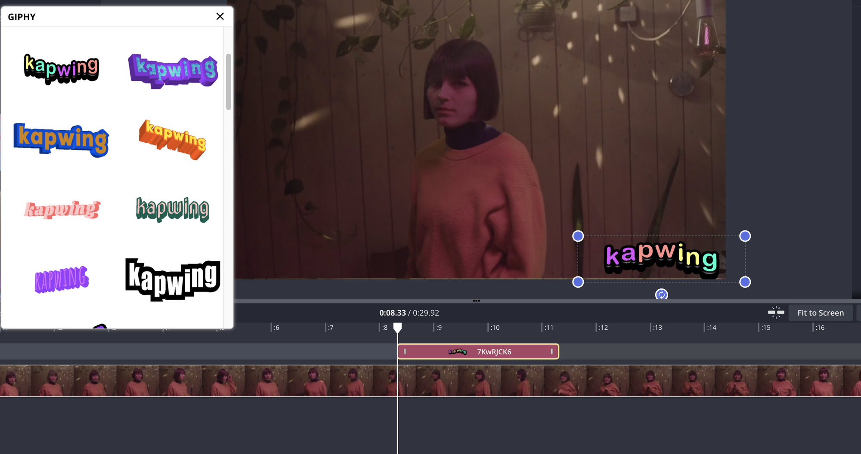Screen dimensions: 861x454
Task: Click the bottom-right resize handle of sticker
Action: click(745, 282)
